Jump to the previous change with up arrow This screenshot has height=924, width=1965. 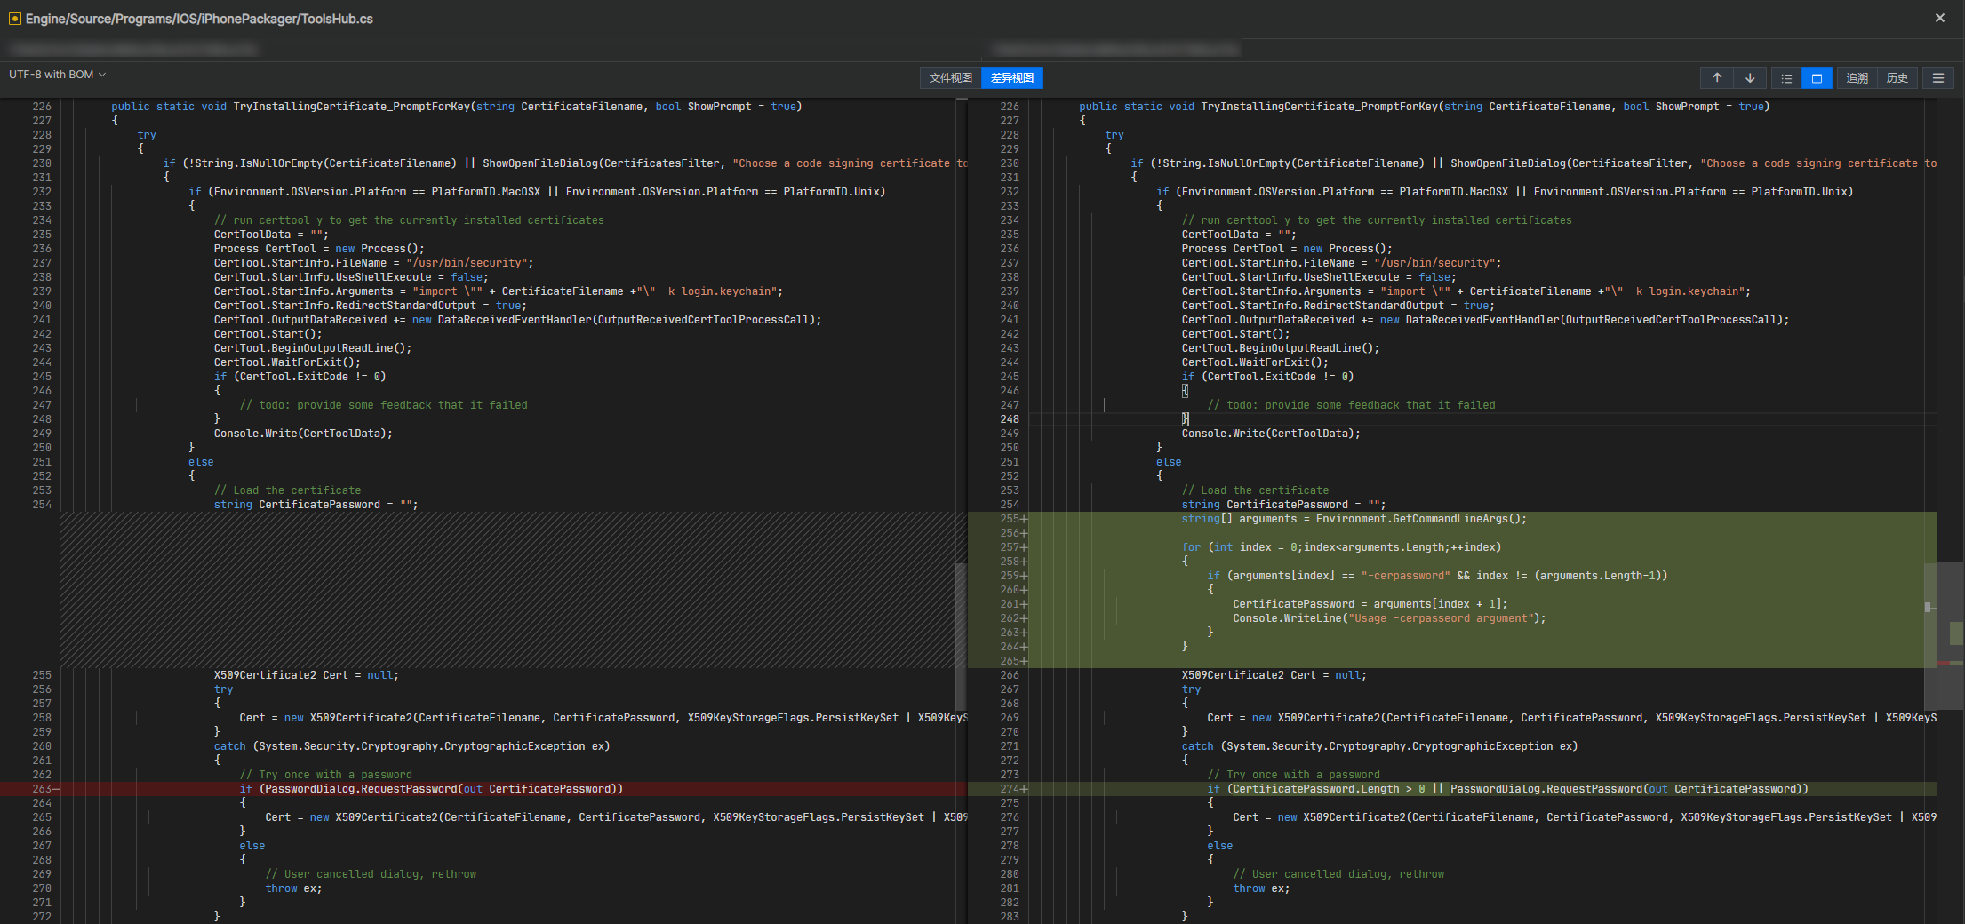(x=1717, y=78)
